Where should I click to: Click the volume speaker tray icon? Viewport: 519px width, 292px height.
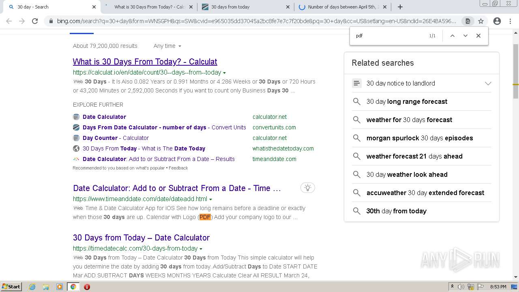(461, 287)
